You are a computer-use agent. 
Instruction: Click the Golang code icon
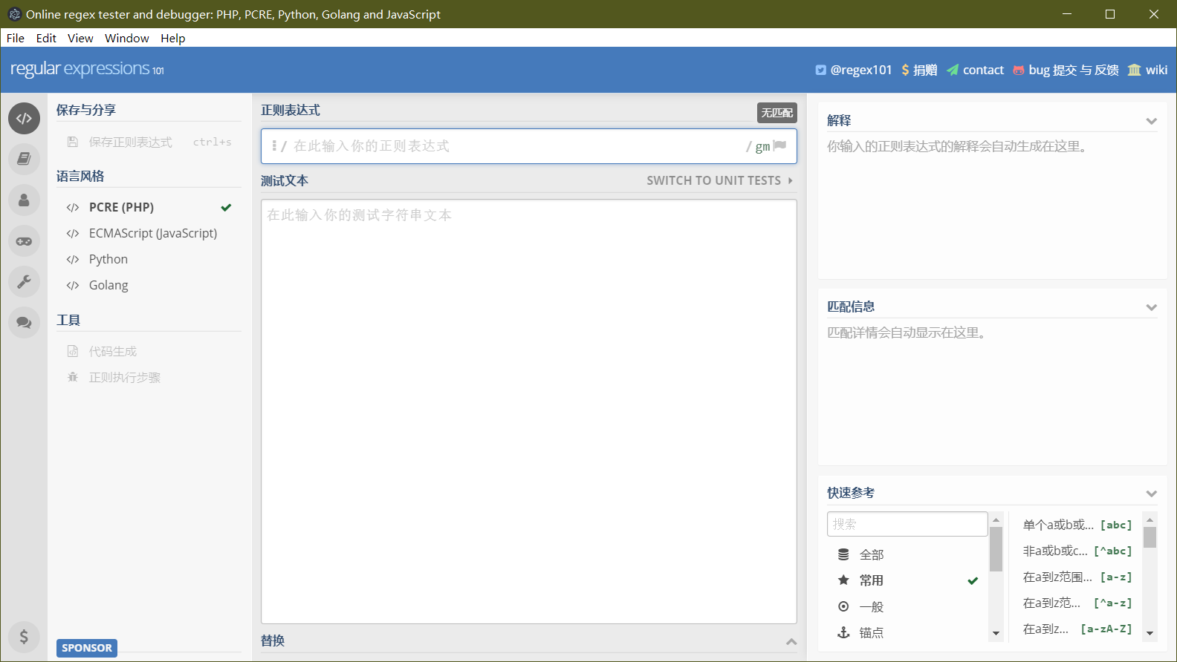point(73,286)
